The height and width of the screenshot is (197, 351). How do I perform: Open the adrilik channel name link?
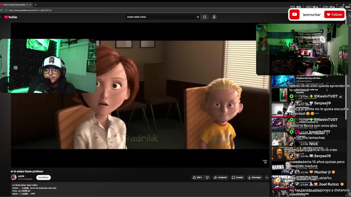pyautogui.click(x=21, y=176)
